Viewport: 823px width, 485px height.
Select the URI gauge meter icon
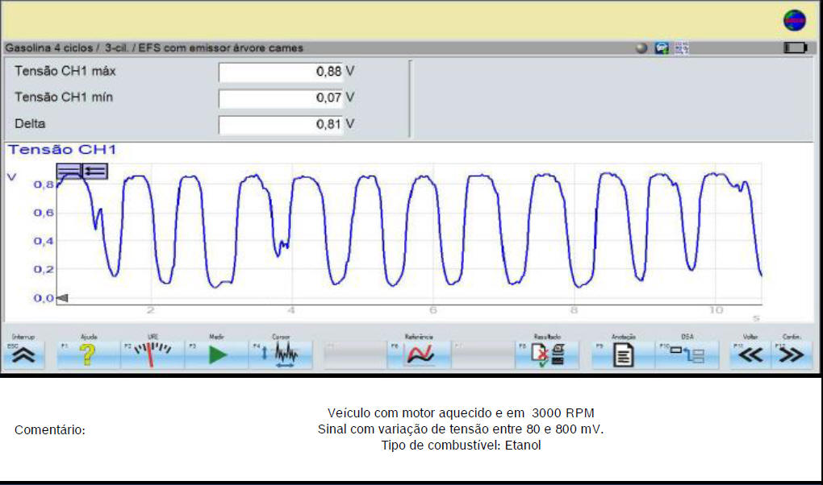pyautogui.click(x=152, y=354)
